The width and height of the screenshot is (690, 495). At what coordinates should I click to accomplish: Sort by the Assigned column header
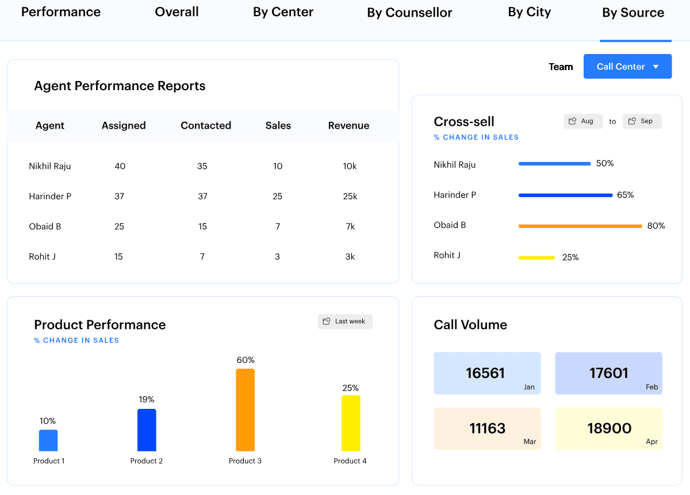point(124,126)
